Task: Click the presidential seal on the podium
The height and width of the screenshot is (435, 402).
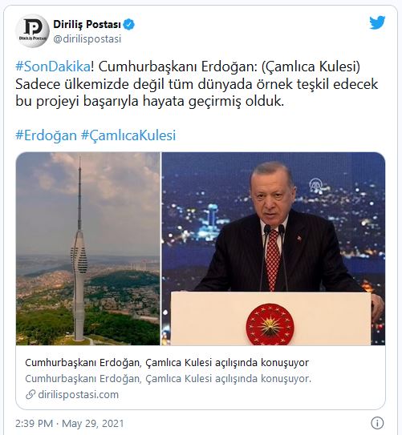Action: 270,324
